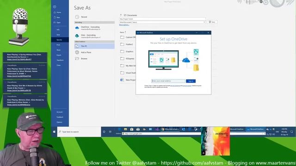Screen dimensions: 296x166
Task: Open the My Web Sites folder
Action: 128,65
